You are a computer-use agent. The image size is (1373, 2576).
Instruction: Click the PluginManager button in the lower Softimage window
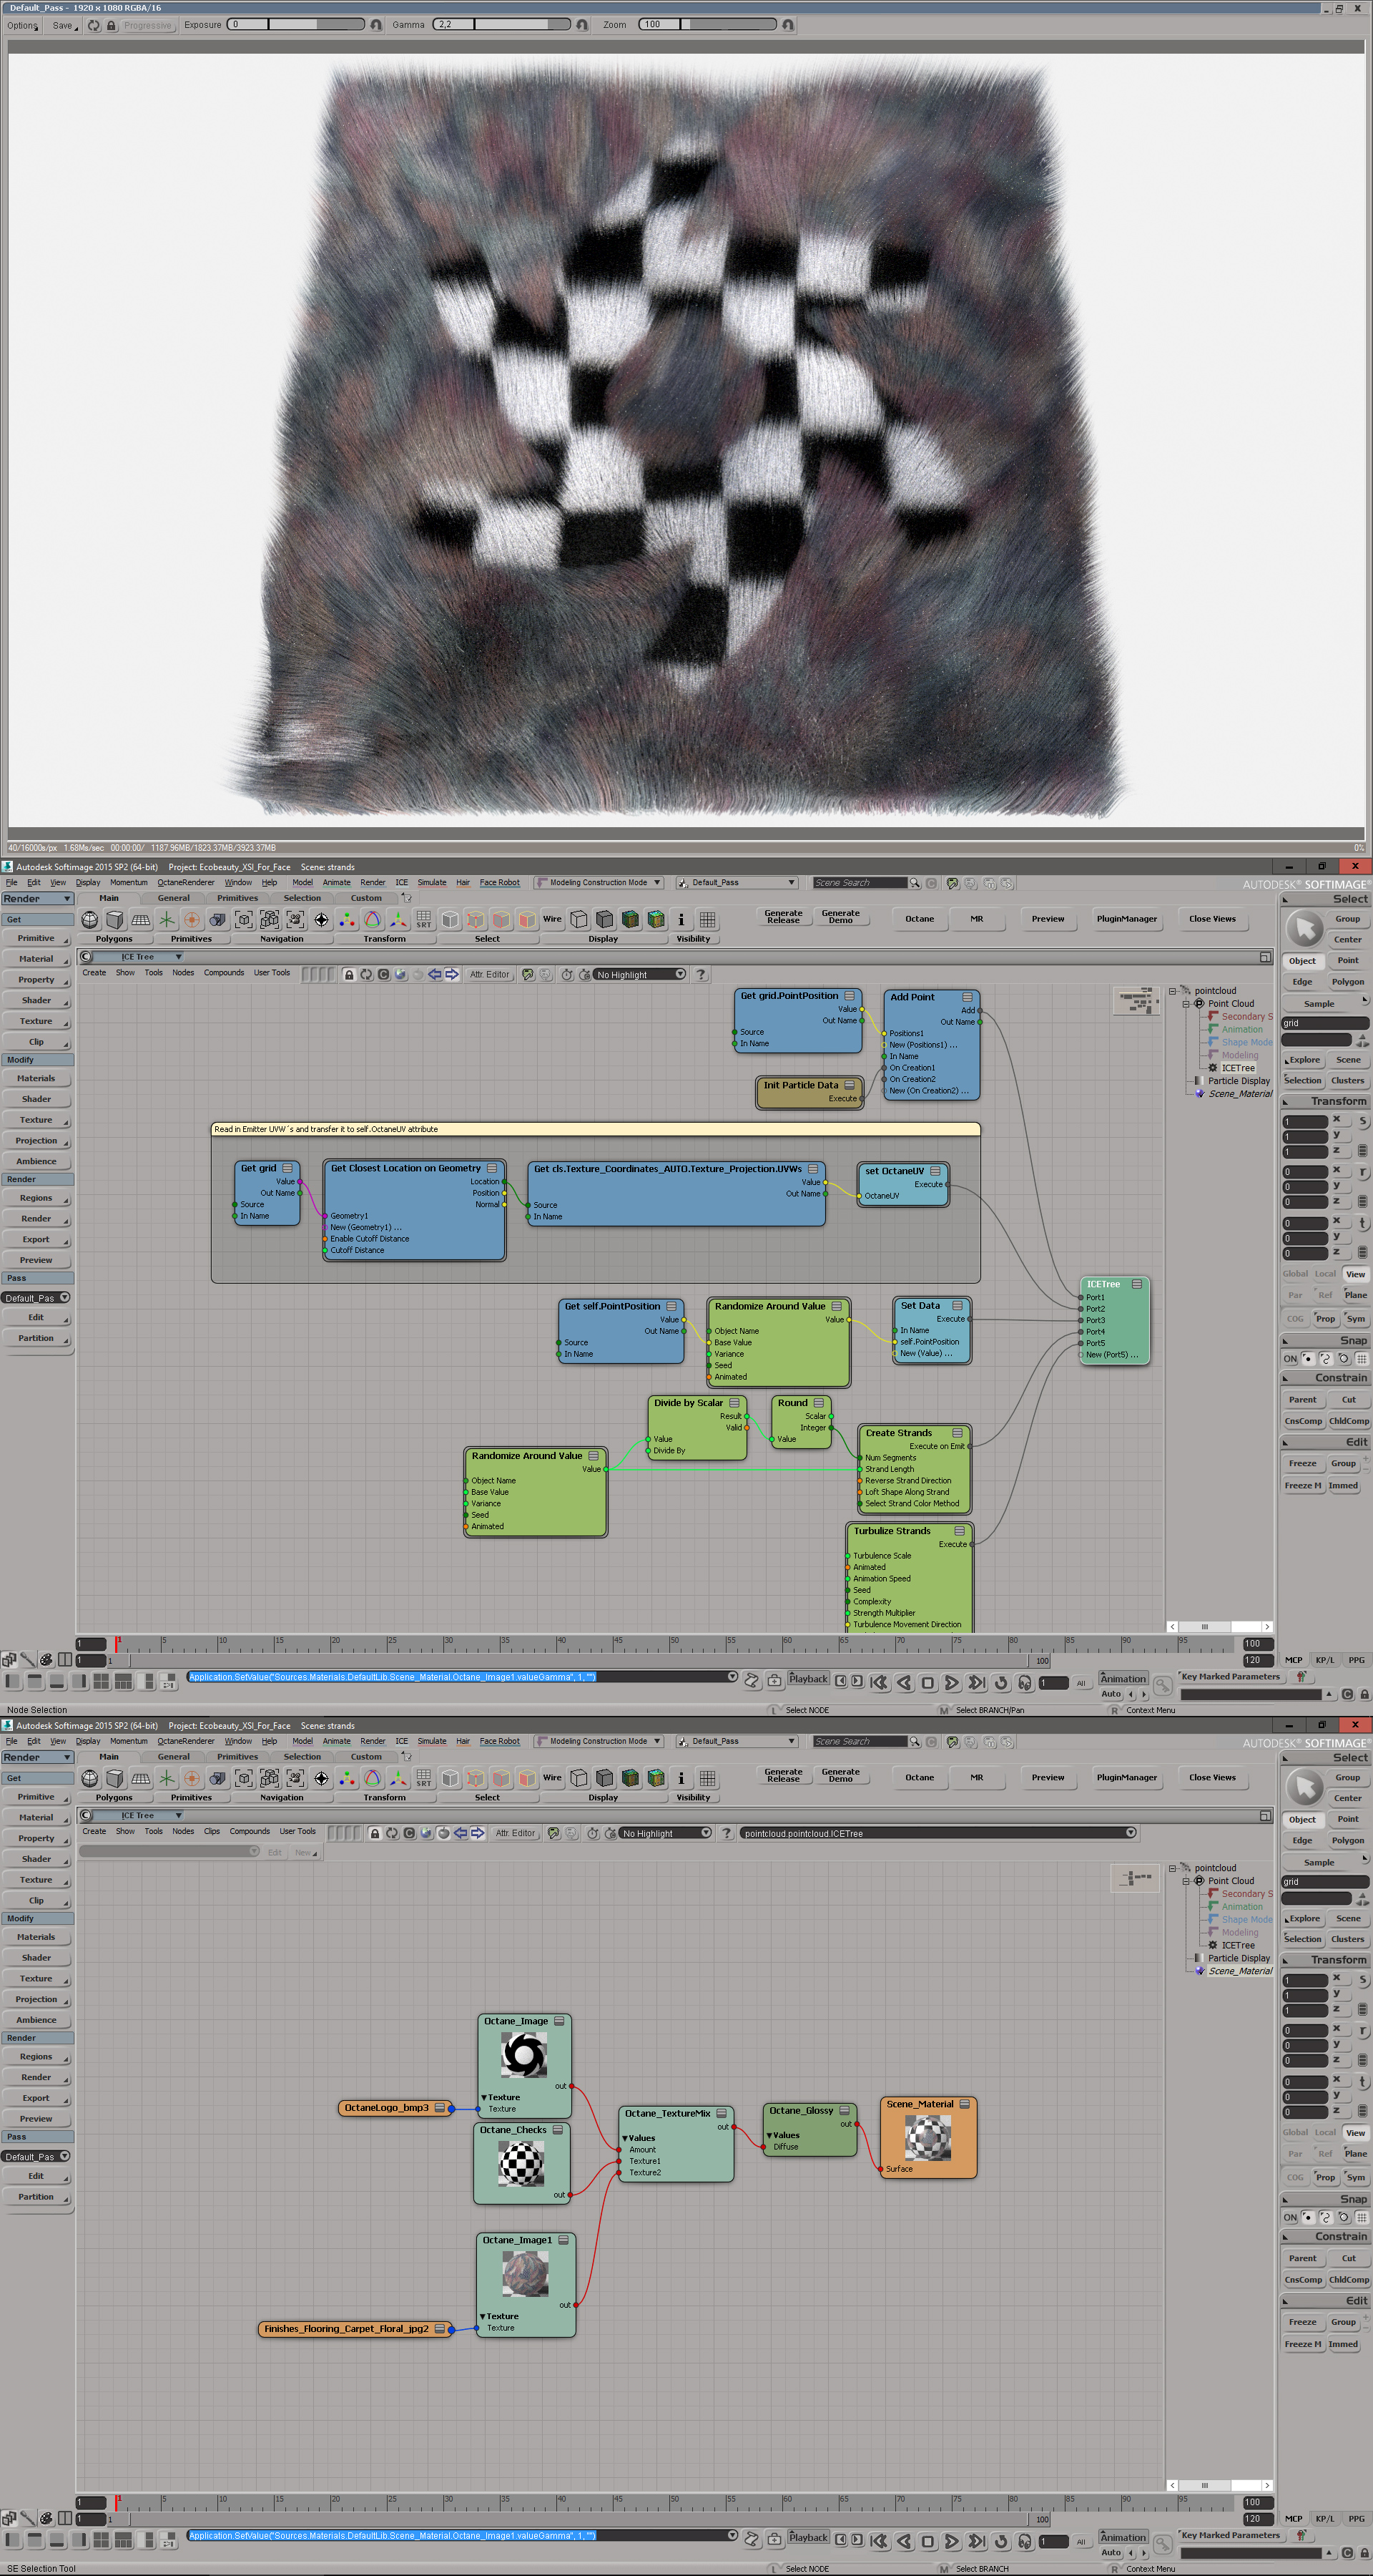(1126, 1777)
